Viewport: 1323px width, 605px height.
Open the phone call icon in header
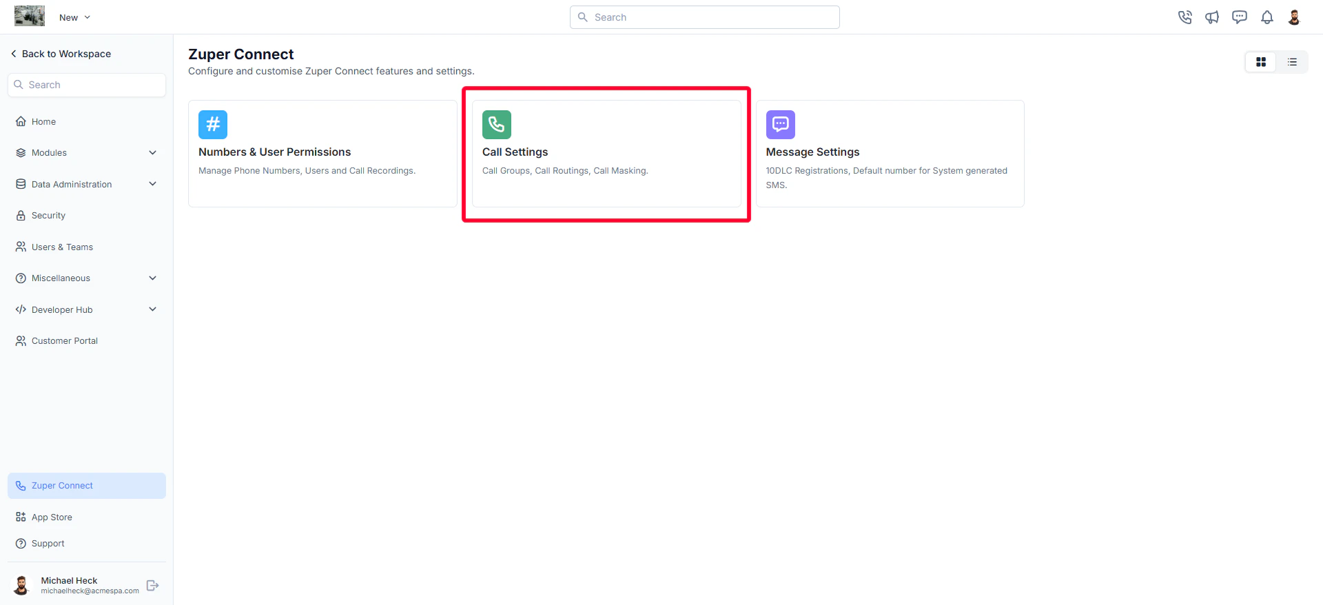pos(1184,17)
